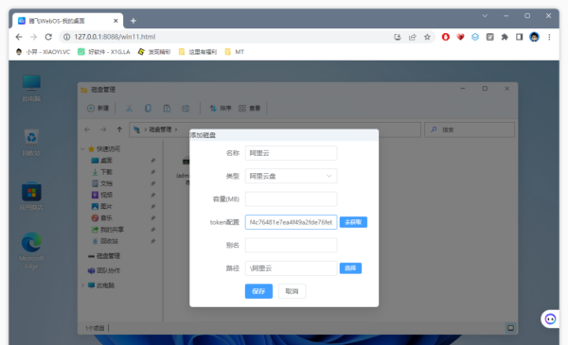This screenshot has width=568, height=345.
Task: Select 磁盘管理 in the sidebar
Action: coord(104,256)
